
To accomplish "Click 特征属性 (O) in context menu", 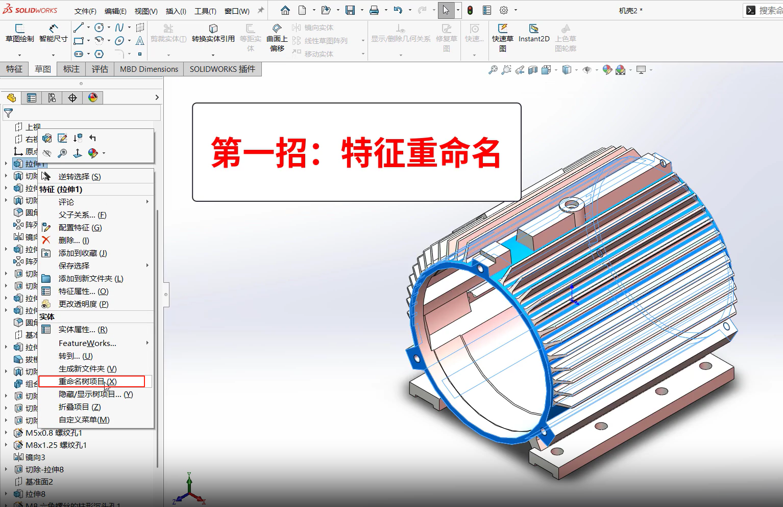I will pyautogui.click(x=96, y=291).
